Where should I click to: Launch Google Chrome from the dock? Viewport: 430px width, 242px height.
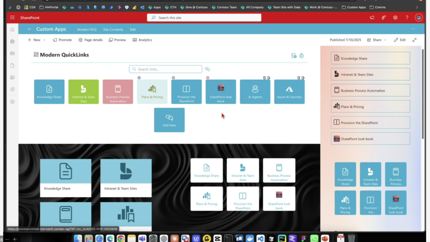coord(121,239)
